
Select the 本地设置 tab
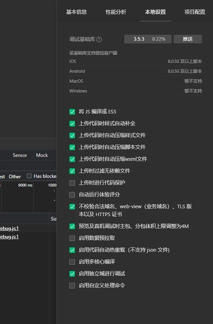(x=155, y=12)
